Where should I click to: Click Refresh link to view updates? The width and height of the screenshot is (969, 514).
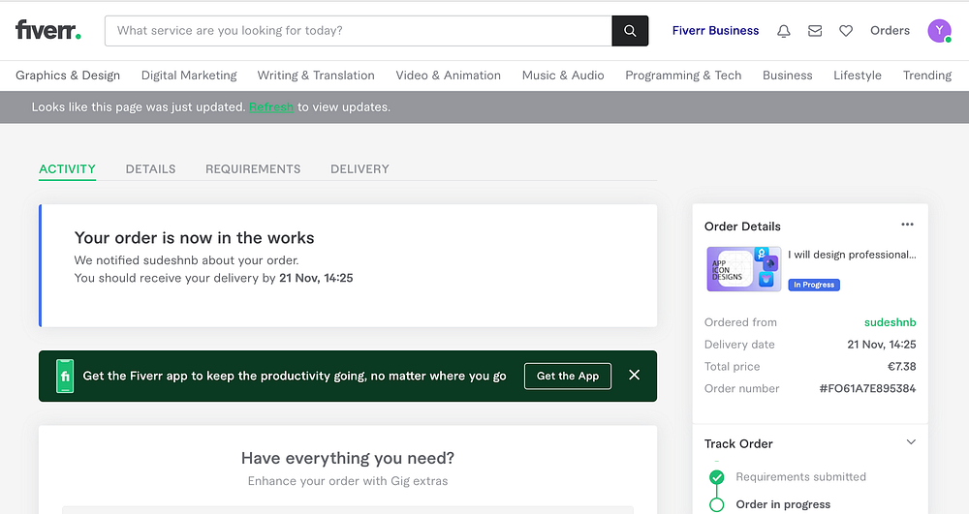point(270,106)
